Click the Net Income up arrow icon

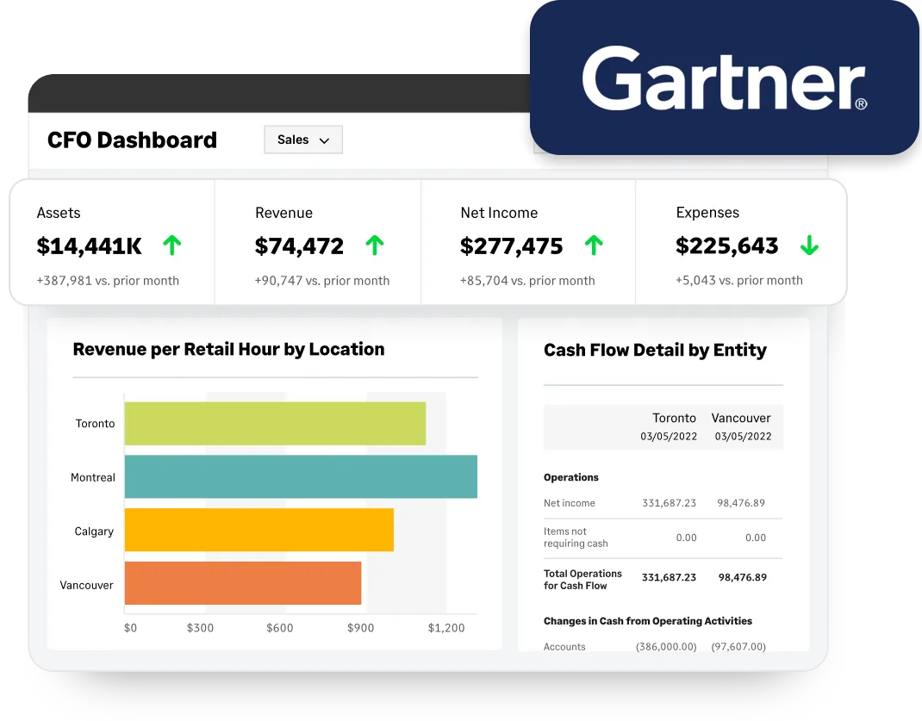pyautogui.click(x=594, y=245)
